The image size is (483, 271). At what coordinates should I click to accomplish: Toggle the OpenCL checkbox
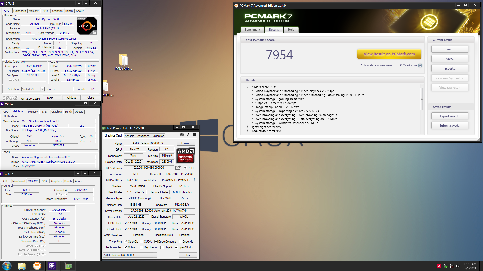tap(126, 242)
